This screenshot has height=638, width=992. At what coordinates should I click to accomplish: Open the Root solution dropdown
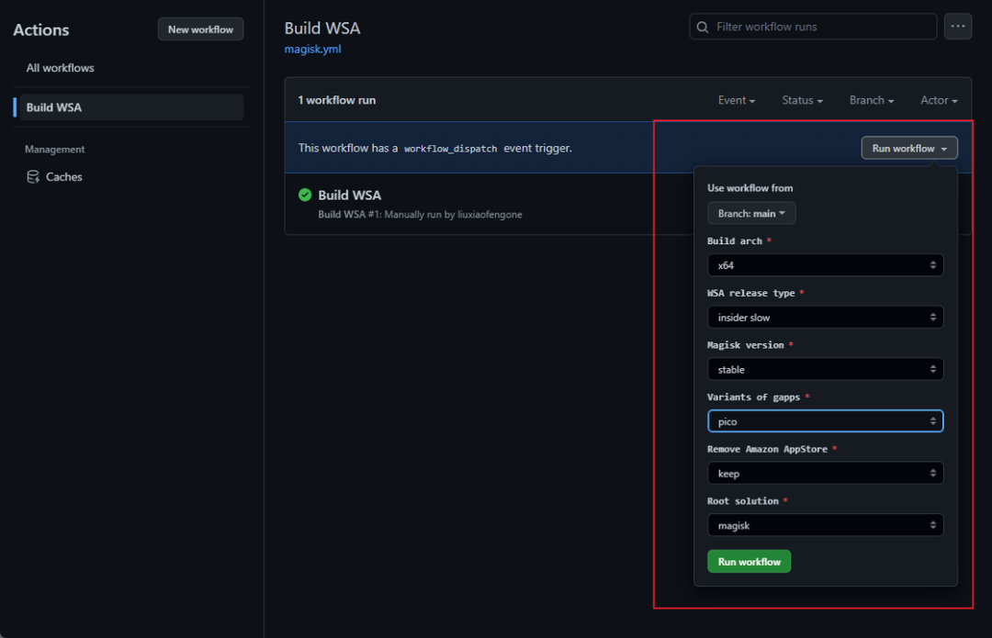coord(825,525)
